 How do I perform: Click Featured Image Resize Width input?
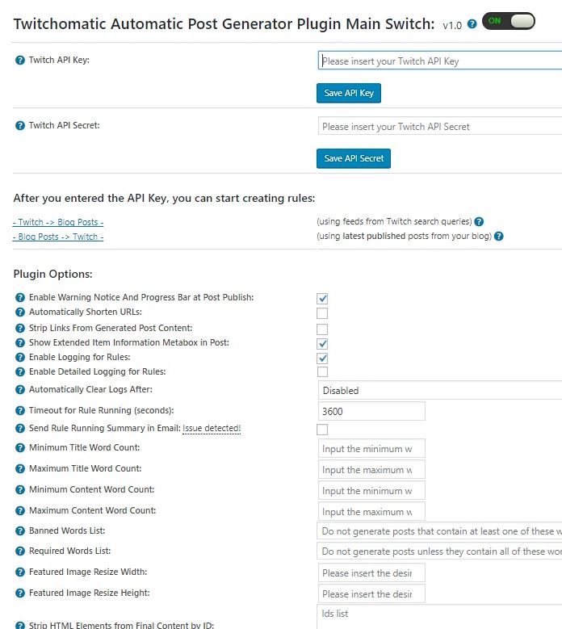pyautogui.click(x=371, y=572)
